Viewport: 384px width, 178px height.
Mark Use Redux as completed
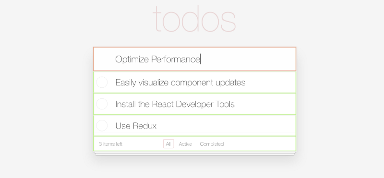coord(102,126)
